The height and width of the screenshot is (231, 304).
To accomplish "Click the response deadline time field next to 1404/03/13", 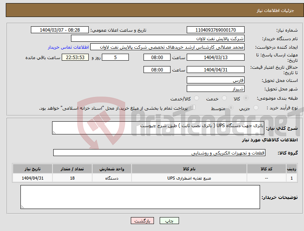I will 157,57.
